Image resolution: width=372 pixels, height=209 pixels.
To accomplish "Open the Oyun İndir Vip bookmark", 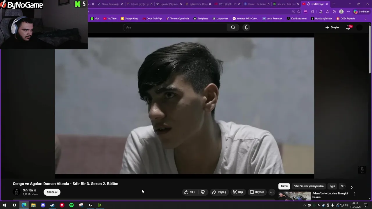I will 152,19.
